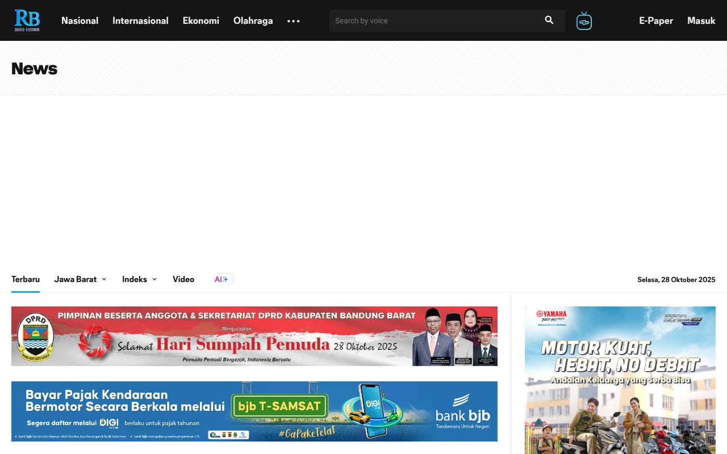Select the Terbaru tab
This screenshot has width=727, height=454.
click(x=26, y=279)
